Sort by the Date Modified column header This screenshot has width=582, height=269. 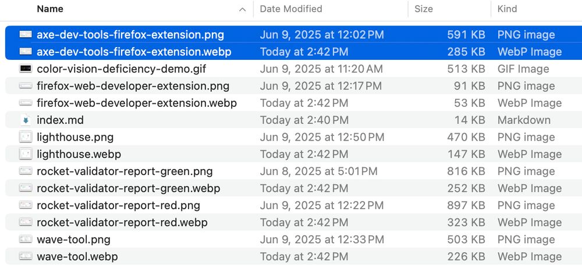(x=291, y=9)
